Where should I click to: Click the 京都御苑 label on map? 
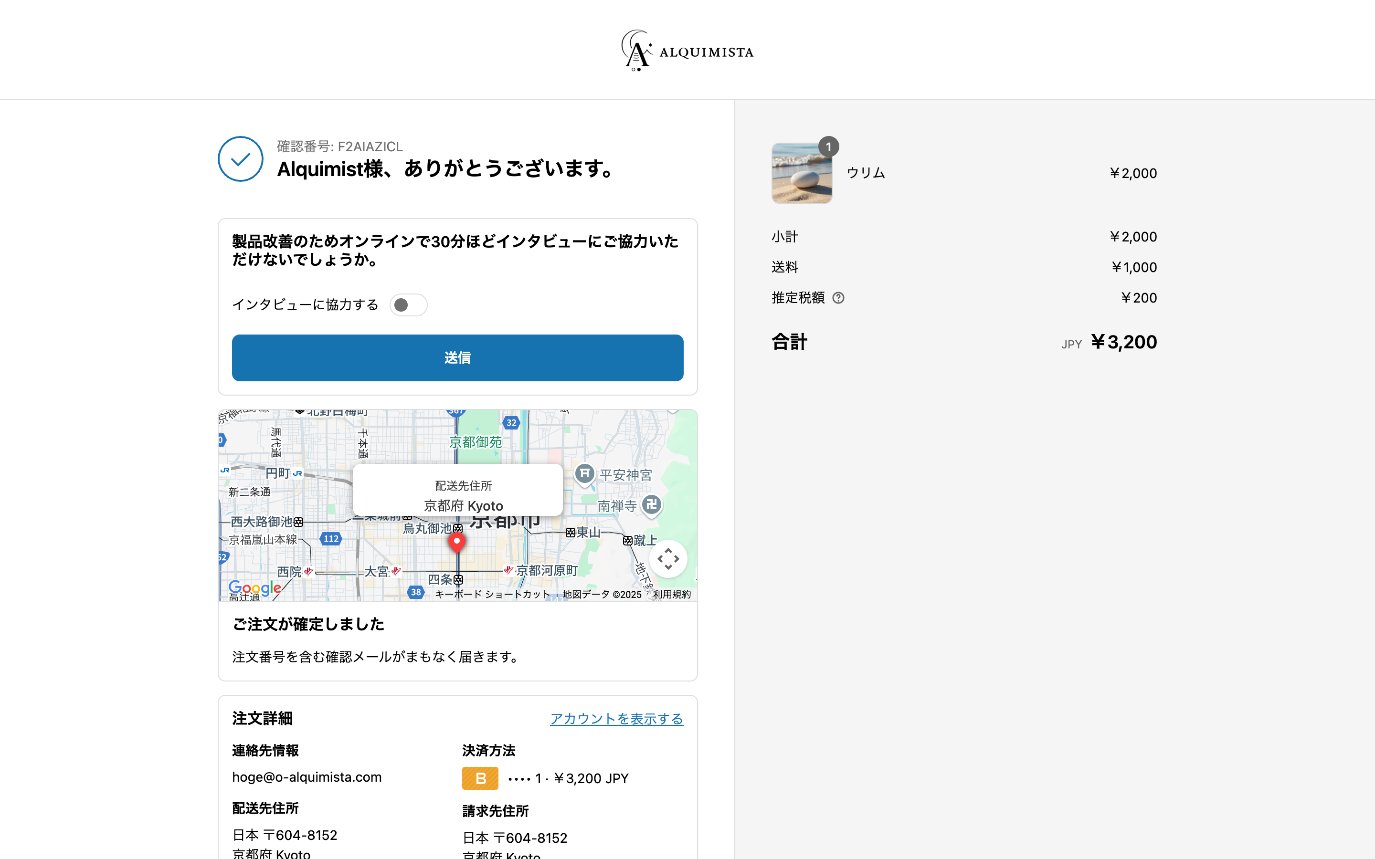click(x=476, y=442)
